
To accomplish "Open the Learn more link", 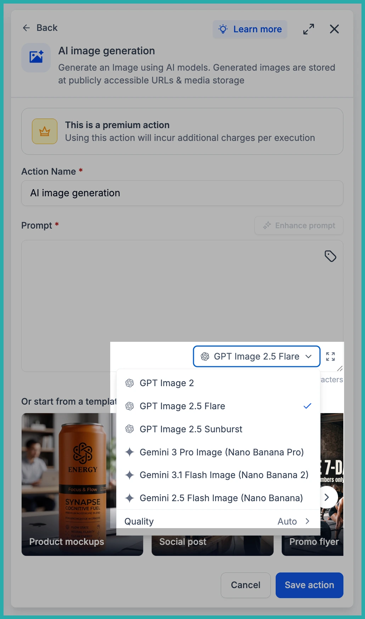I will (250, 29).
